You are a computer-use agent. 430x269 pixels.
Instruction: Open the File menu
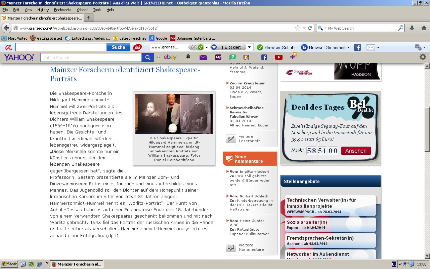coord(5,10)
